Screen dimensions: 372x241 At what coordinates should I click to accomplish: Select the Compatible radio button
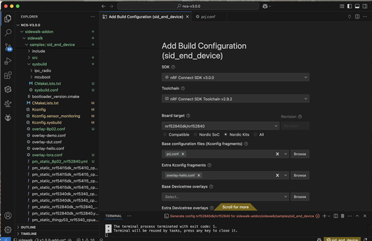tap(164, 134)
